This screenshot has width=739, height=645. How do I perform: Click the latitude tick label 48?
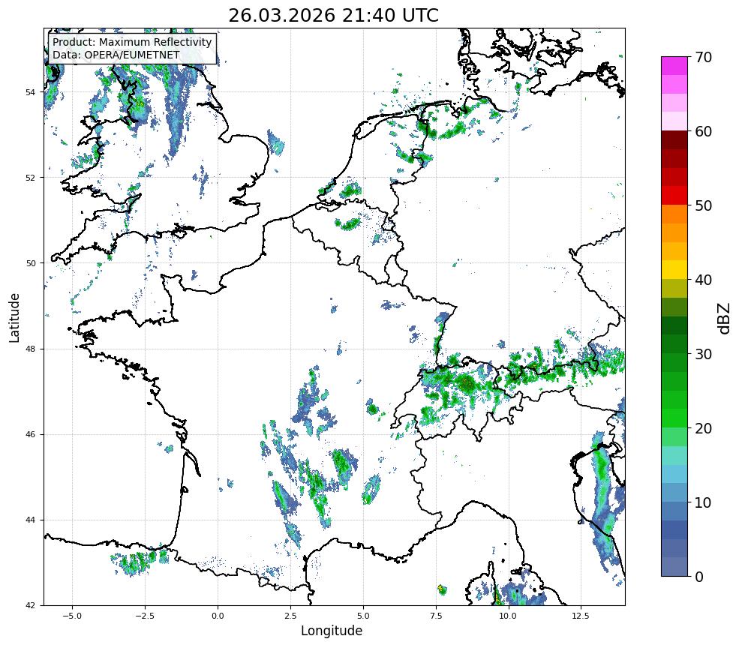click(30, 349)
